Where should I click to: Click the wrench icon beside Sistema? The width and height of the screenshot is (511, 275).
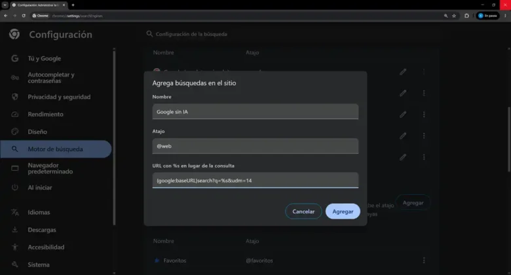pyautogui.click(x=14, y=265)
